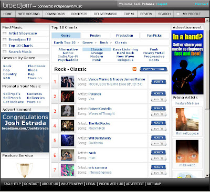
Task: Click the Play All button
Action: 154,69
